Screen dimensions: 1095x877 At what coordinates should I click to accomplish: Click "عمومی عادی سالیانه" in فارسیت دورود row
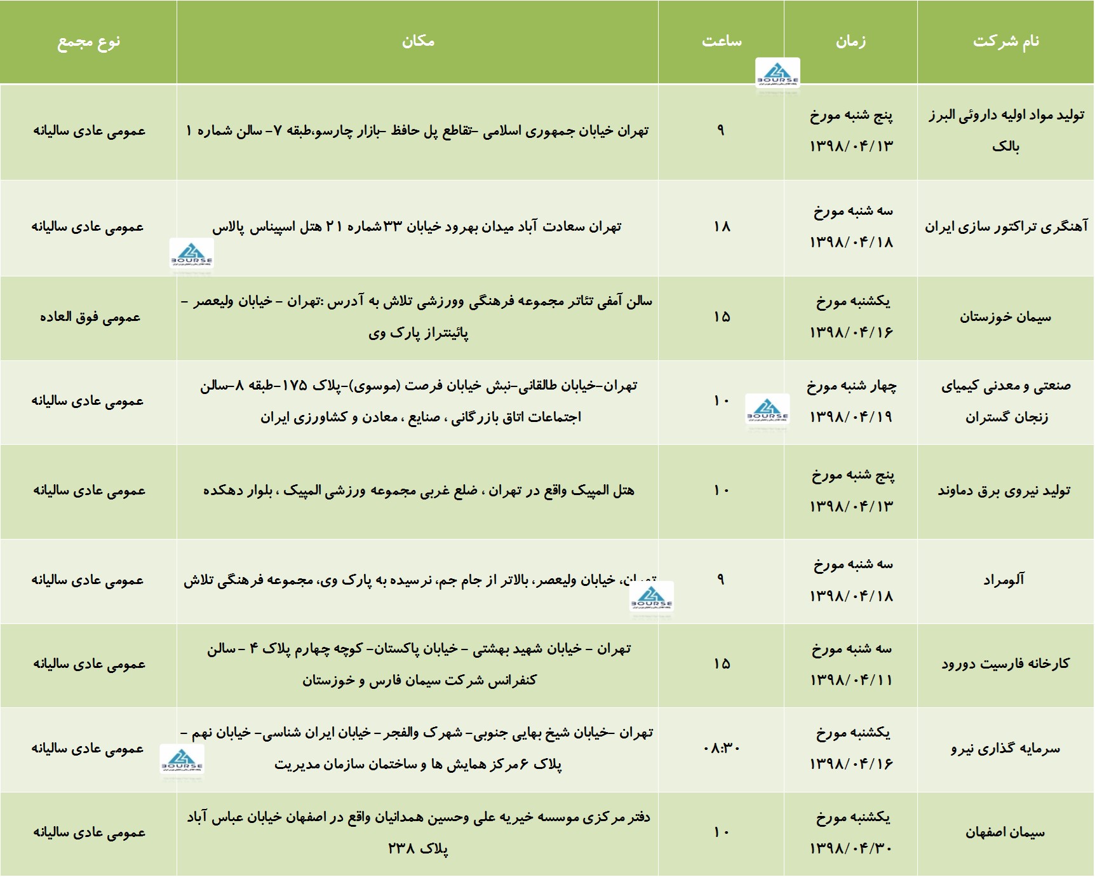tap(89, 664)
